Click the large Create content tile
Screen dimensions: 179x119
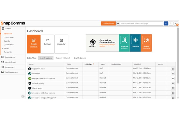coord(34,44)
